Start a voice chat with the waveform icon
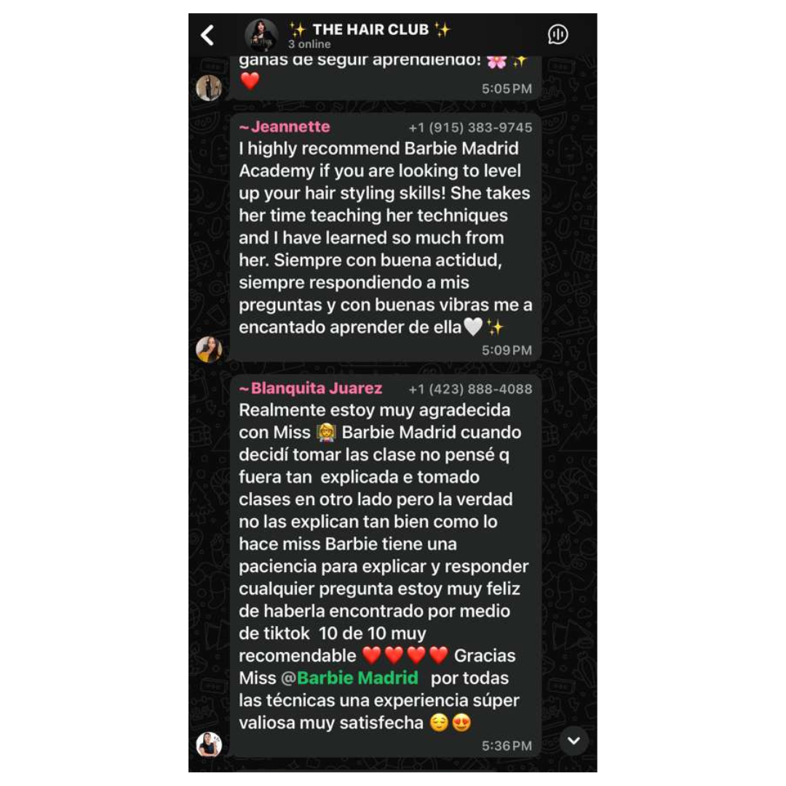786x786 pixels. point(557,35)
